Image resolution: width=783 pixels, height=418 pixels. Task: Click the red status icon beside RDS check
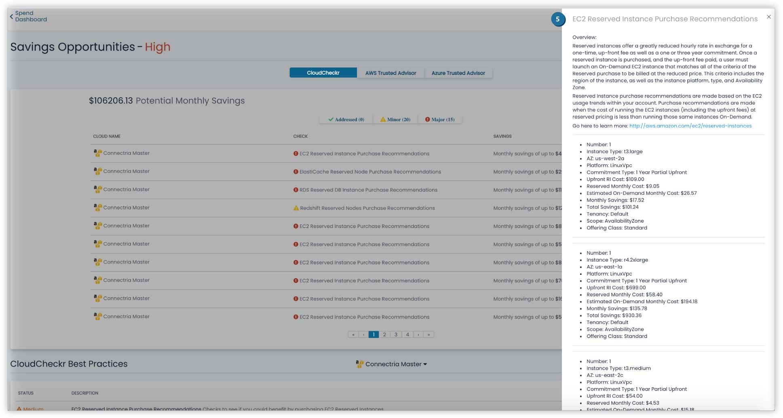pos(296,190)
